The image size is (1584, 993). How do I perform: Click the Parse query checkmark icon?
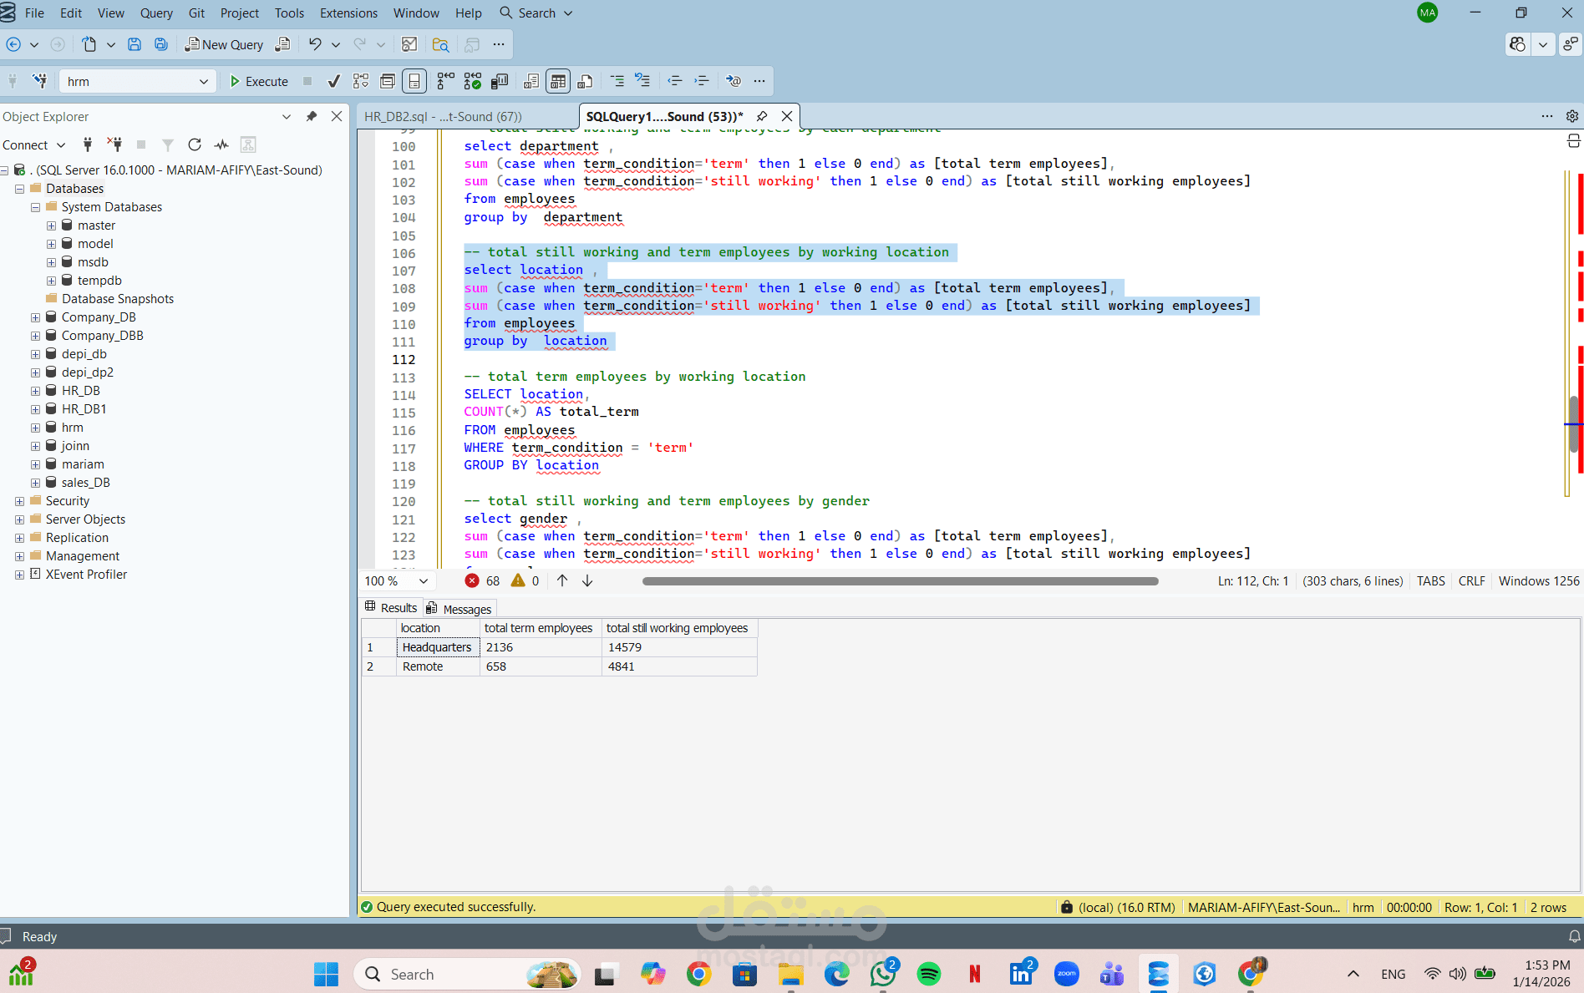[x=333, y=81]
